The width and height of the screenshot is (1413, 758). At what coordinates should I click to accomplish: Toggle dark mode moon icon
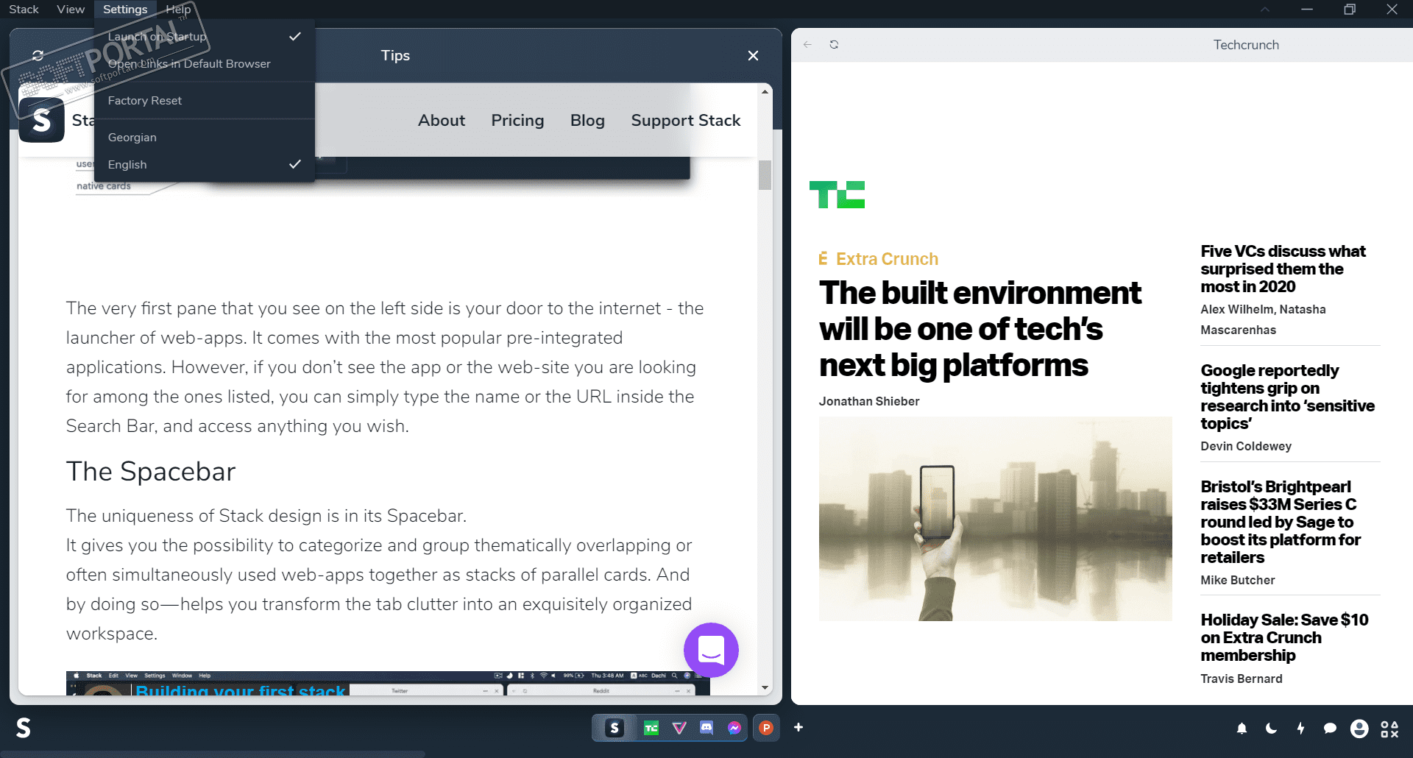click(x=1271, y=729)
